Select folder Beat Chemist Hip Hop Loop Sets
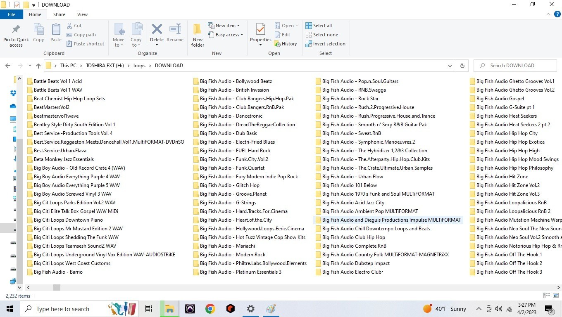562x317 pixels. 69,99
